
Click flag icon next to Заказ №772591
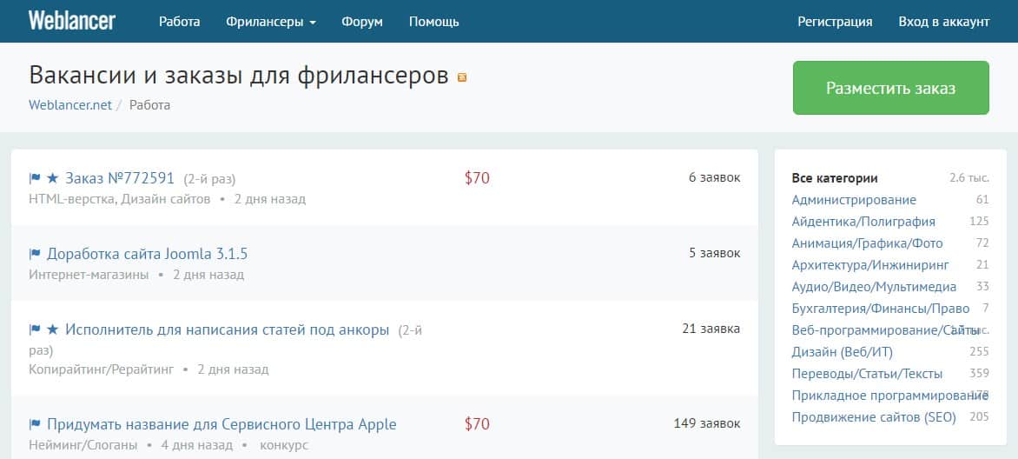click(x=35, y=178)
